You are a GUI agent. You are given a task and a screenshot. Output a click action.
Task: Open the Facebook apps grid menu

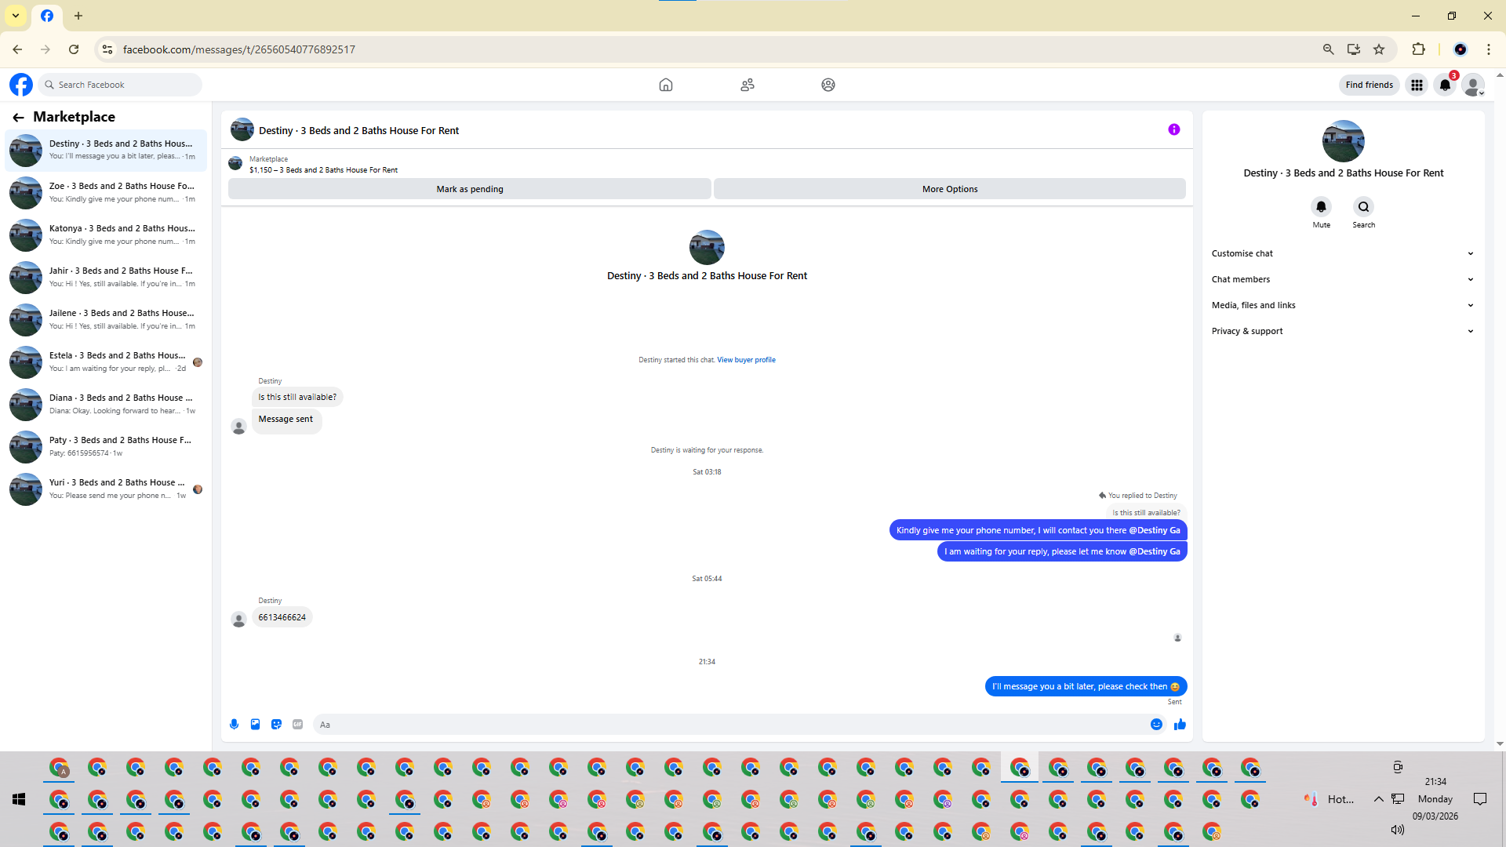click(x=1417, y=85)
